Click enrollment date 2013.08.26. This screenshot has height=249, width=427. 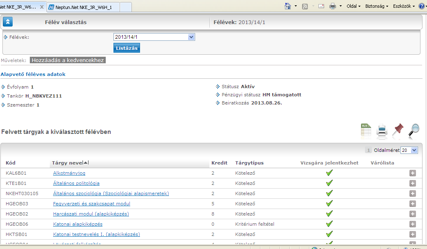click(267, 103)
